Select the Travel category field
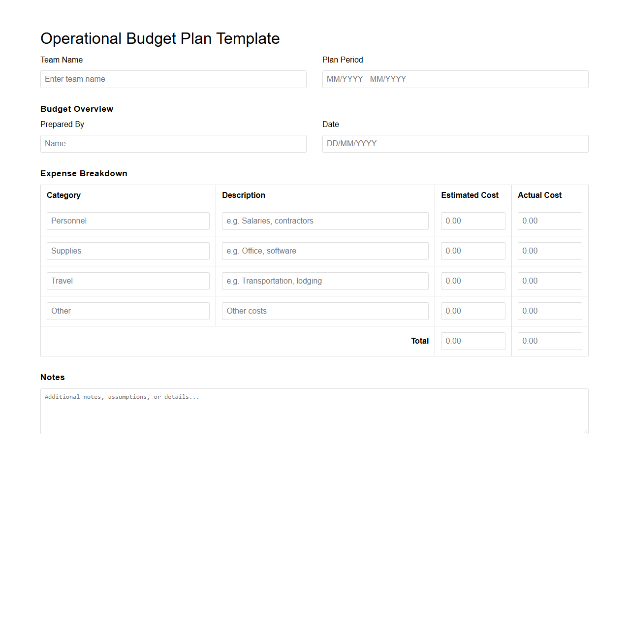The image size is (629, 640). point(128,281)
